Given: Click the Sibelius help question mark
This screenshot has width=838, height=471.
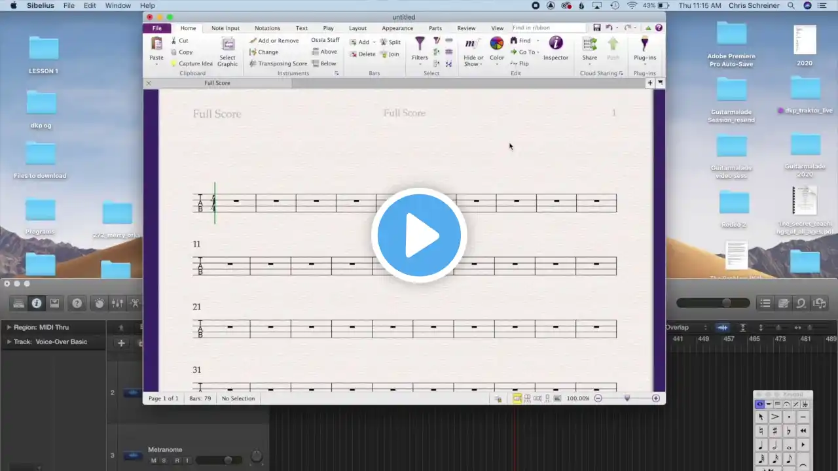Looking at the screenshot, I should (659, 27).
